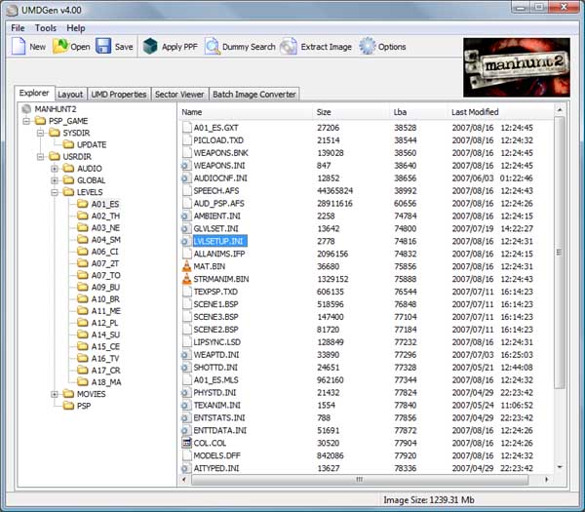Open the Batch Image Converter tab
Screen dimensions: 585x512
[254, 94]
